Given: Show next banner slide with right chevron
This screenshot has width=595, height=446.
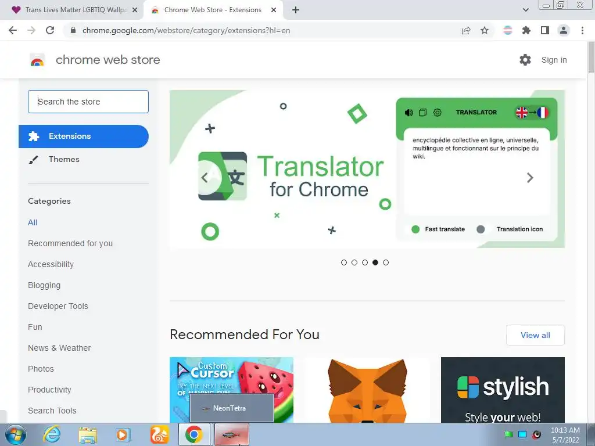Looking at the screenshot, I should point(530,178).
